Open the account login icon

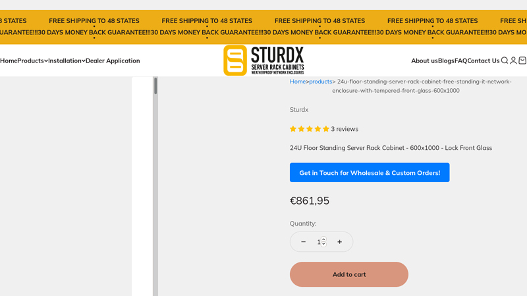513,61
